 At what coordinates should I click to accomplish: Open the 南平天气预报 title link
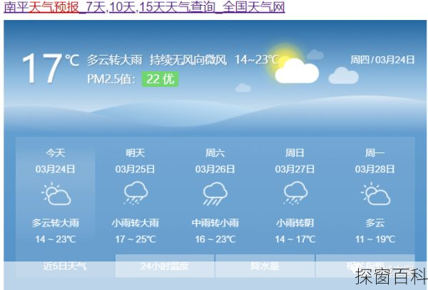[144, 7]
